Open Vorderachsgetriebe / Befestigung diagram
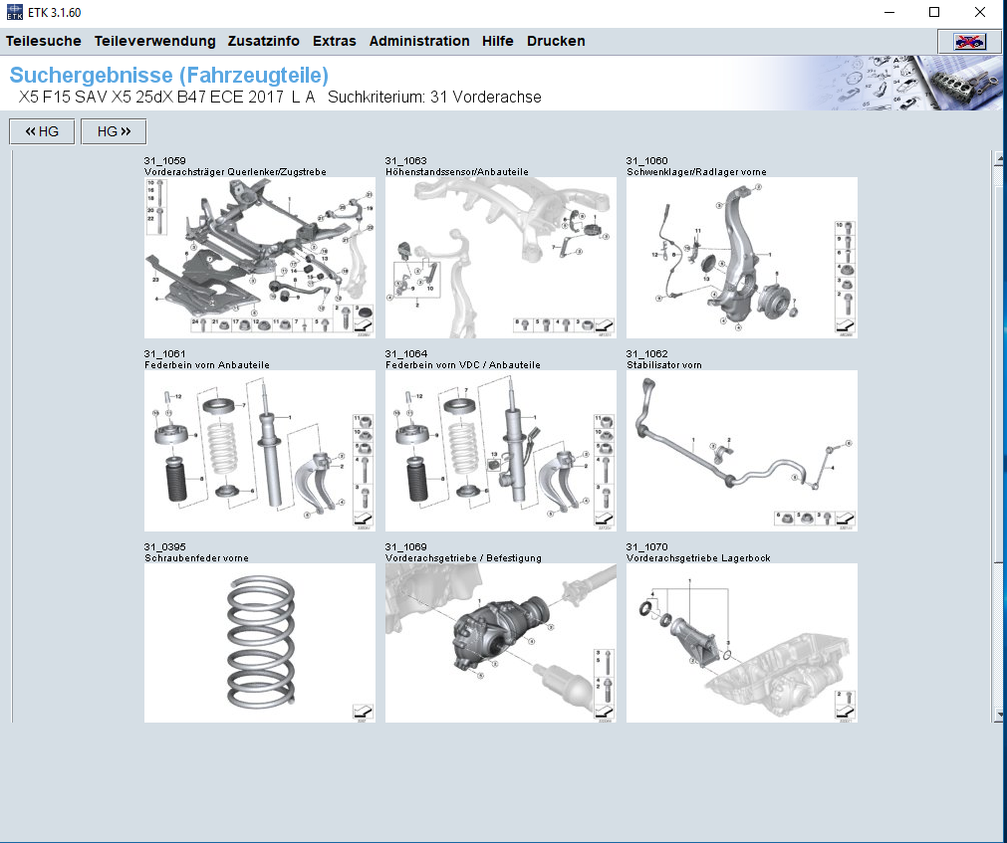Image resolution: width=1007 pixels, height=843 pixels. pos(500,642)
